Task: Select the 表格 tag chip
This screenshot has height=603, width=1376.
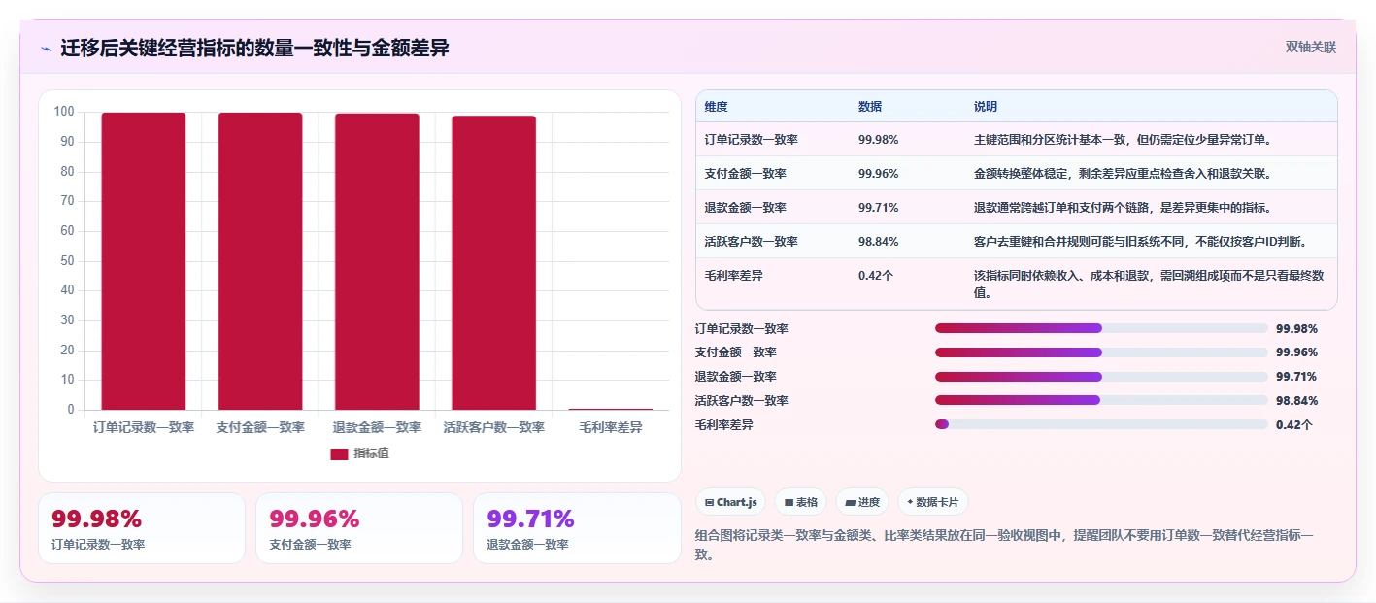Action: pyautogui.click(x=800, y=502)
